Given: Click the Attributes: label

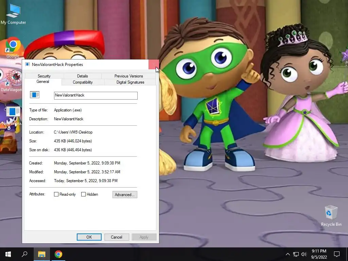Looking at the screenshot, I should click(37, 194).
